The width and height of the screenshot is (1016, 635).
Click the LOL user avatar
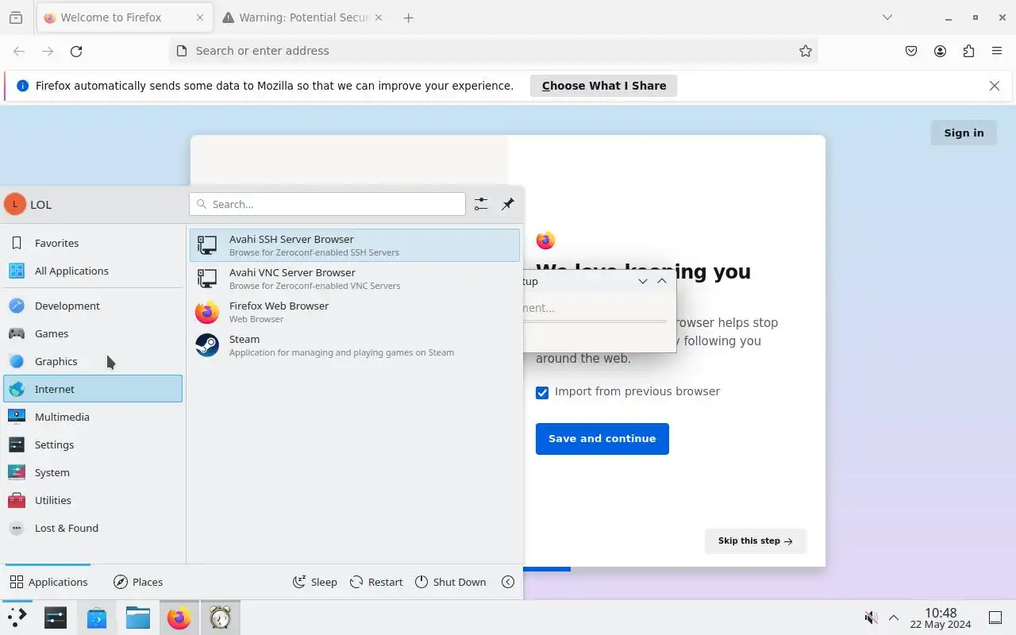point(15,204)
